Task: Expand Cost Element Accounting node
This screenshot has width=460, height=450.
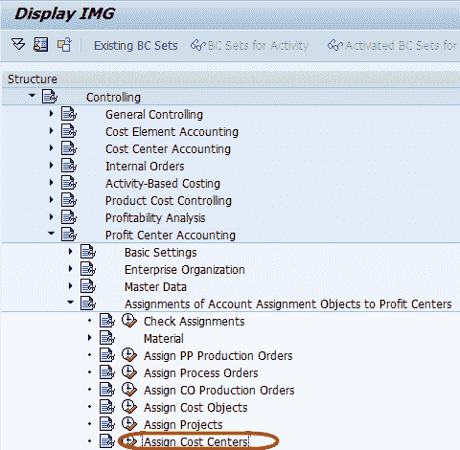Action: click(x=51, y=130)
